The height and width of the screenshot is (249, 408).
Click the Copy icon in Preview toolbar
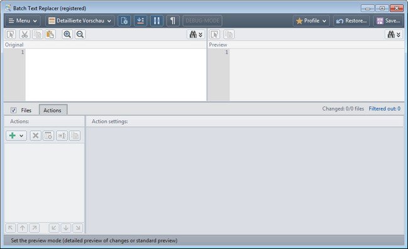(x=229, y=34)
